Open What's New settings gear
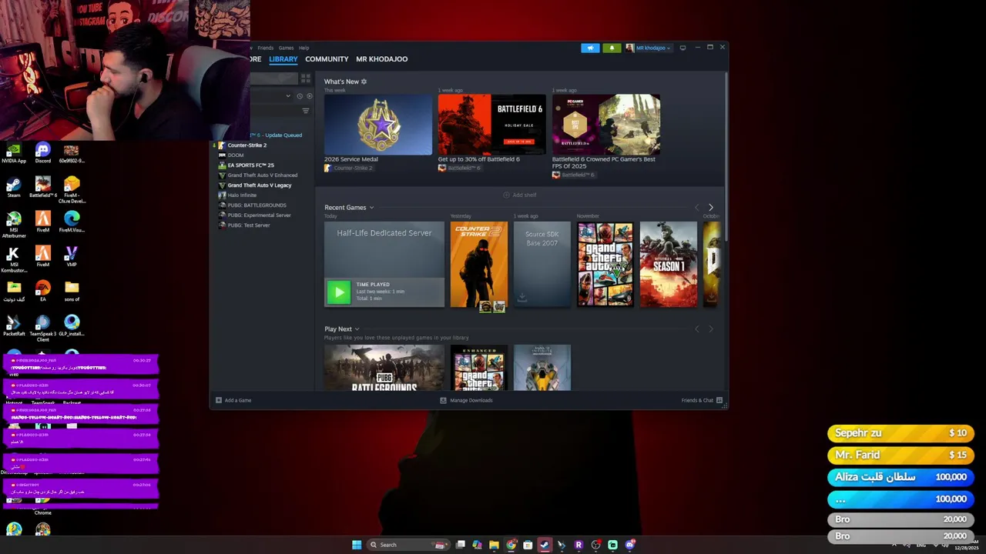 [x=364, y=82]
